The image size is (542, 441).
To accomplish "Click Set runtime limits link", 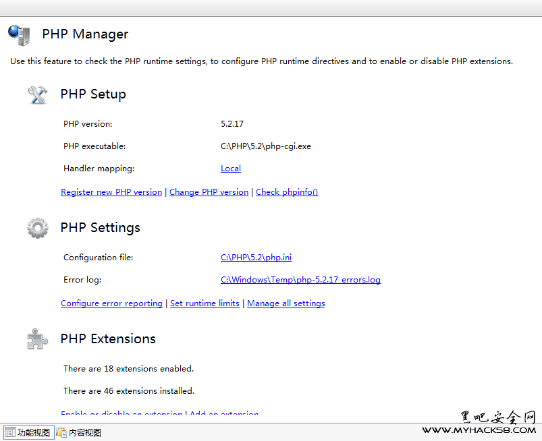I will tap(205, 303).
